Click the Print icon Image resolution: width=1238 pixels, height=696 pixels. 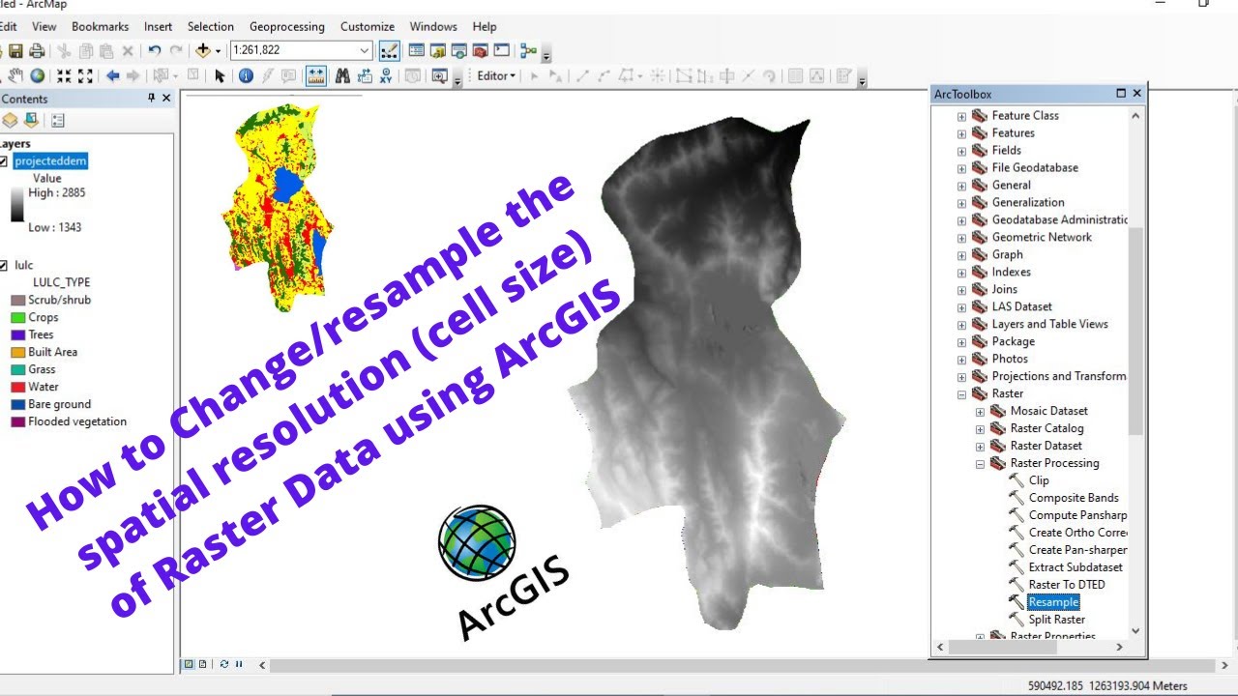tap(37, 50)
